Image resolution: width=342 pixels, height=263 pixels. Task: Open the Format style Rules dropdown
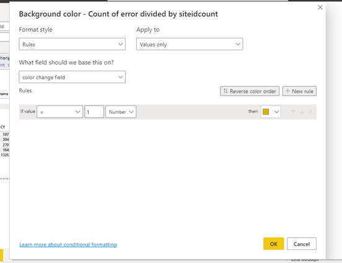click(72, 44)
